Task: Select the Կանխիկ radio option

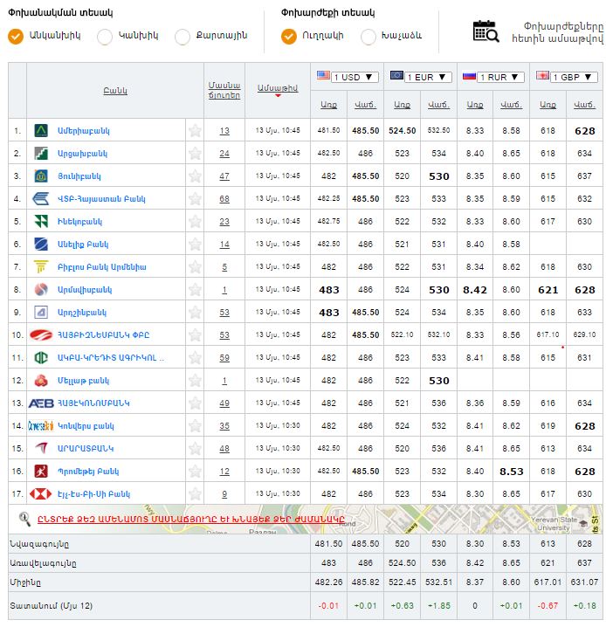Action: tap(105, 36)
